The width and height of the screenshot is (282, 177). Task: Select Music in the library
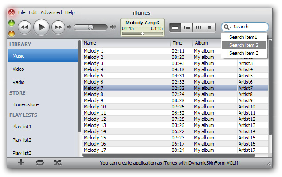pyautogui.click(x=43, y=56)
